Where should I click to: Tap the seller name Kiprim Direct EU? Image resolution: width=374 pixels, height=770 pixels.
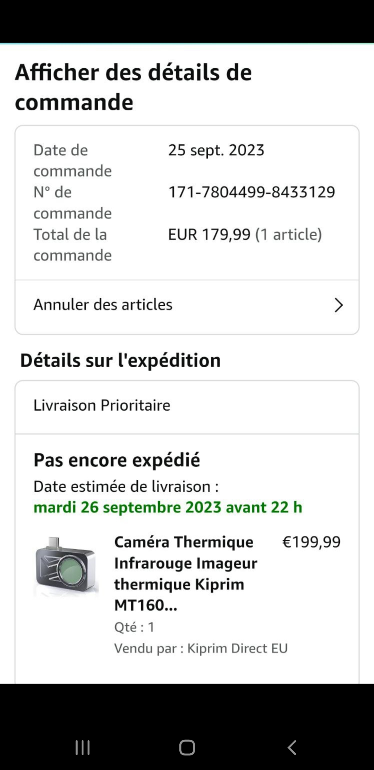pyautogui.click(x=237, y=648)
